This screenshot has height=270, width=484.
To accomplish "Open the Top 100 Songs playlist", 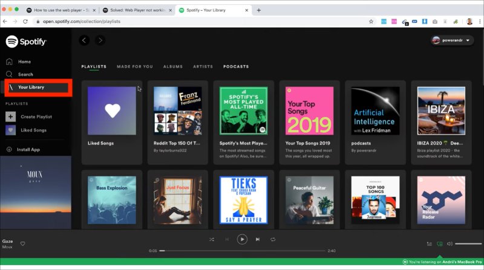I will 375,200.
